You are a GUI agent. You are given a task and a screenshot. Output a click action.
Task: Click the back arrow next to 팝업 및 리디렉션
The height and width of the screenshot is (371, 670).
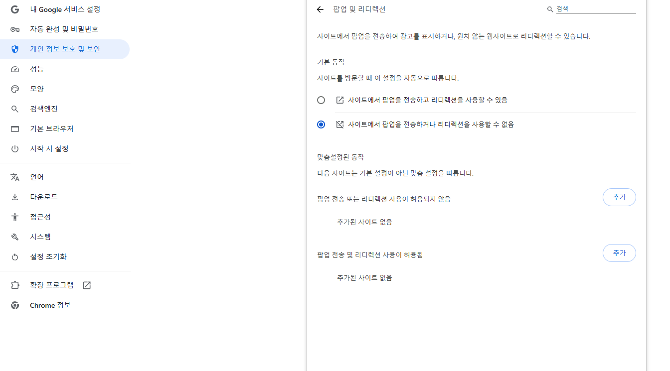pyautogui.click(x=320, y=9)
